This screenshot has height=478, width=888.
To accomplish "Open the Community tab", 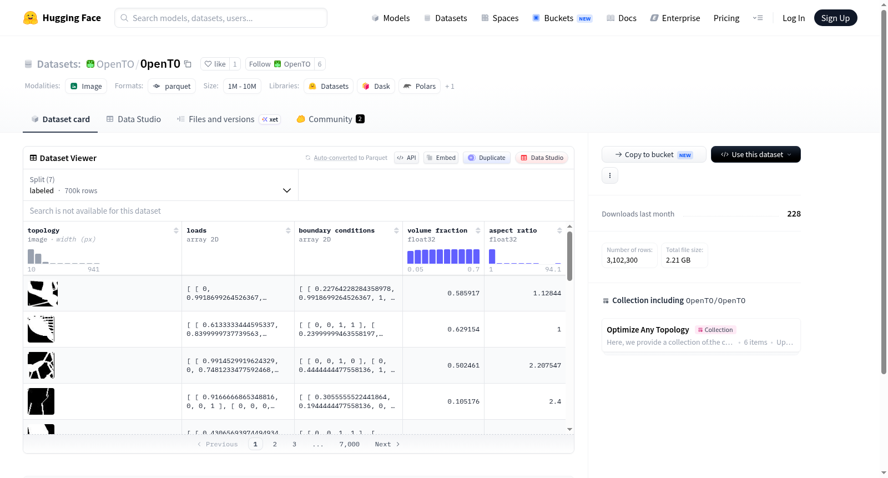I will [330, 119].
